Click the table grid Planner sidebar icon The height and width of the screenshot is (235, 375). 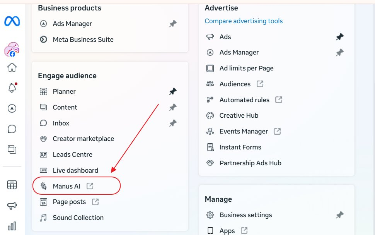pos(12,185)
